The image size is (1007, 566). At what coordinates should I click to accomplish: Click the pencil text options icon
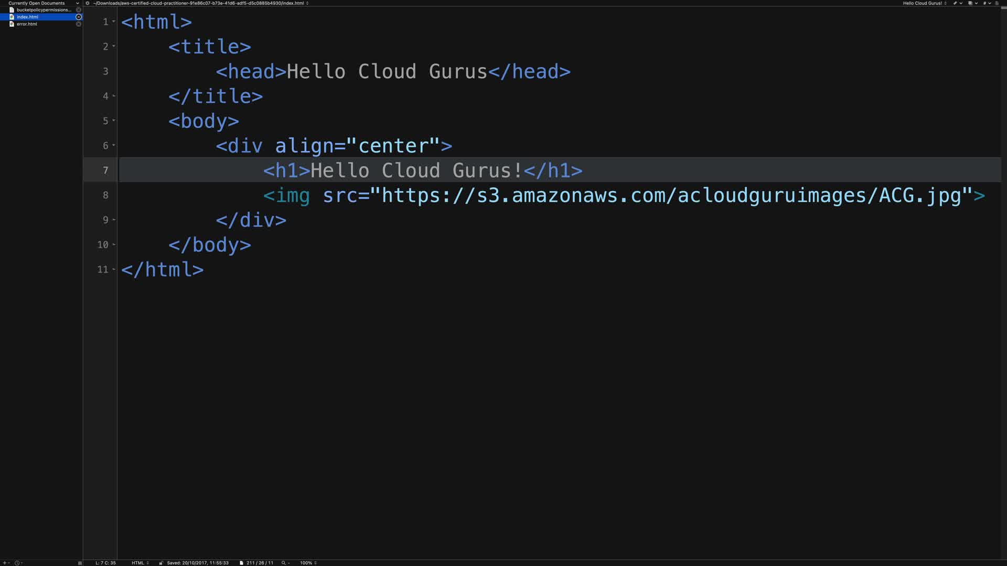955,3
